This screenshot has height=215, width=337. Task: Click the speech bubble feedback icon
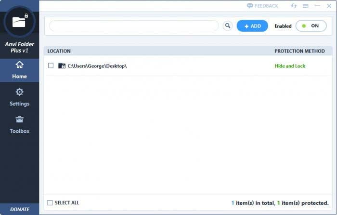(x=250, y=6)
